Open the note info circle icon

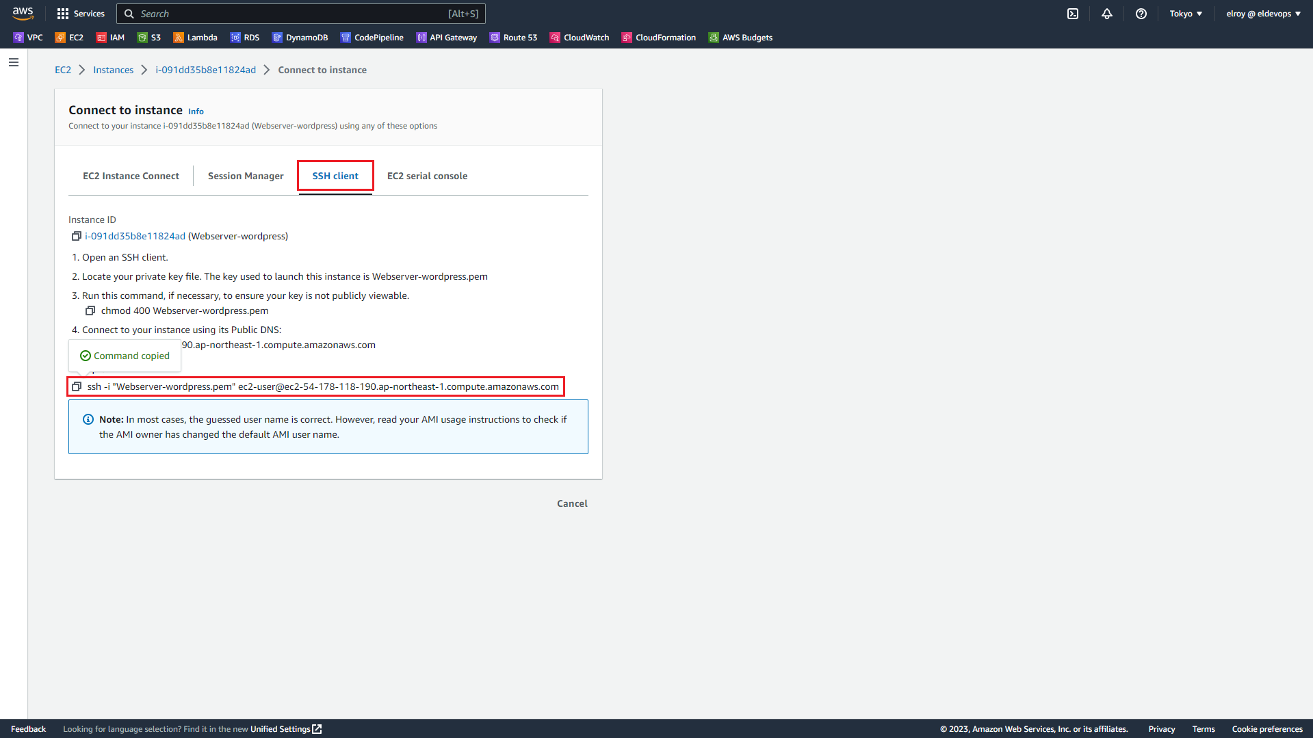click(x=88, y=419)
